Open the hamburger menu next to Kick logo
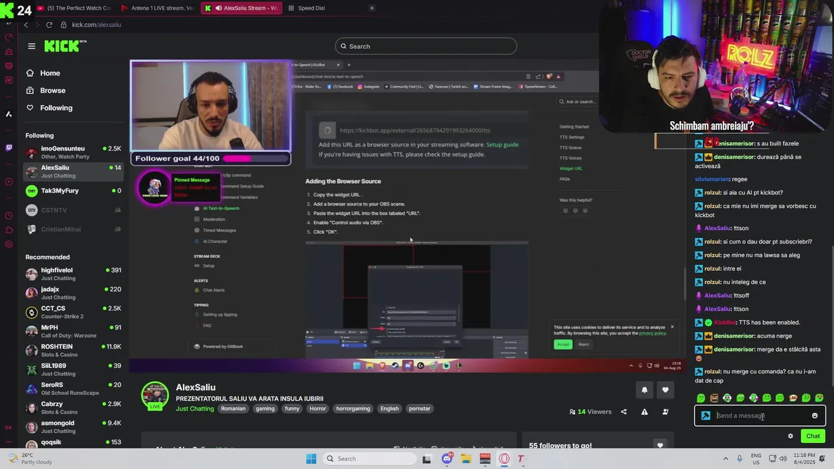The height and width of the screenshot is (469, 834). coord(31,46)
